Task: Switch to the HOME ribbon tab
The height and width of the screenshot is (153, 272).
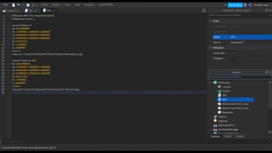Action: 44,5
